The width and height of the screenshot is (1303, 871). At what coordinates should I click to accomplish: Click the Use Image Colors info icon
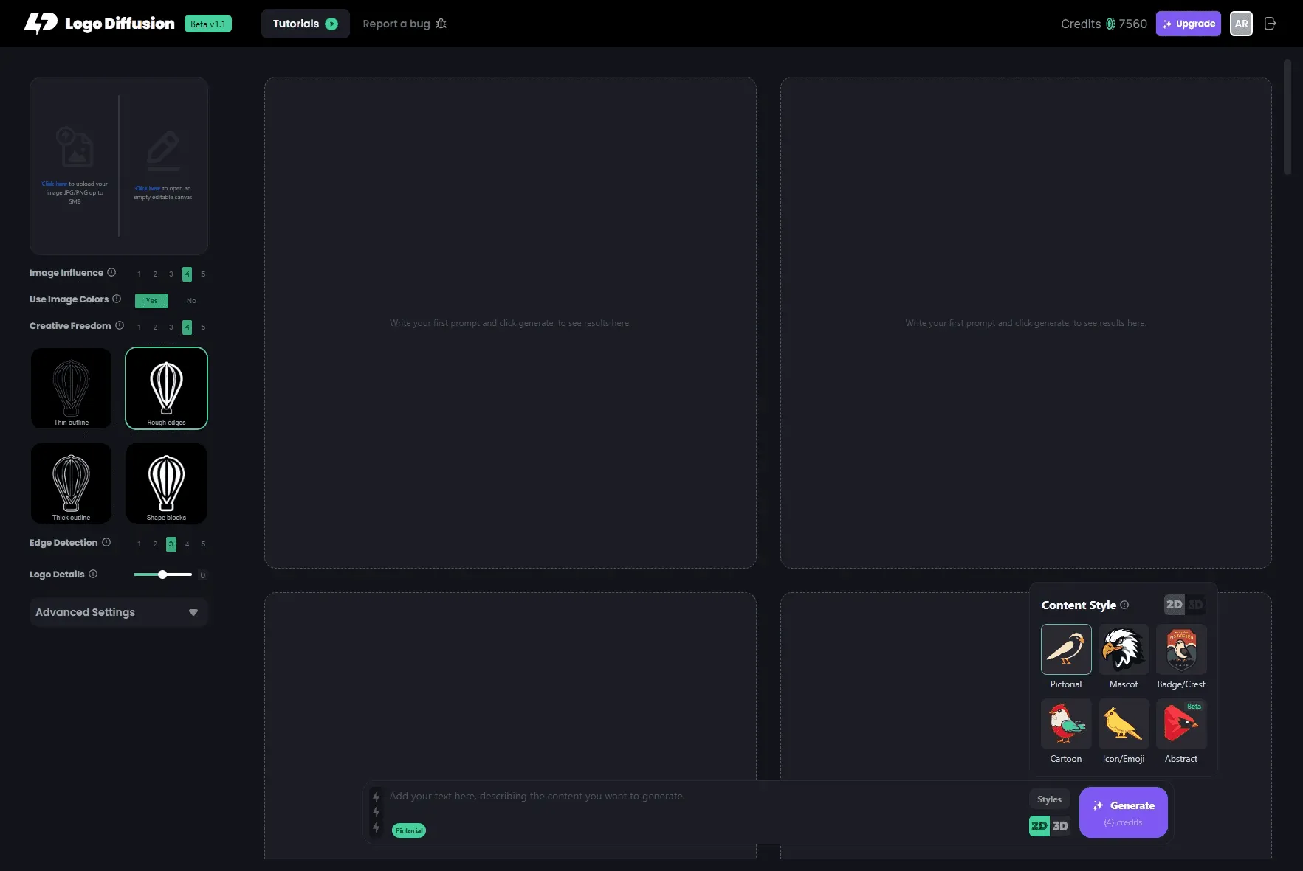[x=117, y=299]
